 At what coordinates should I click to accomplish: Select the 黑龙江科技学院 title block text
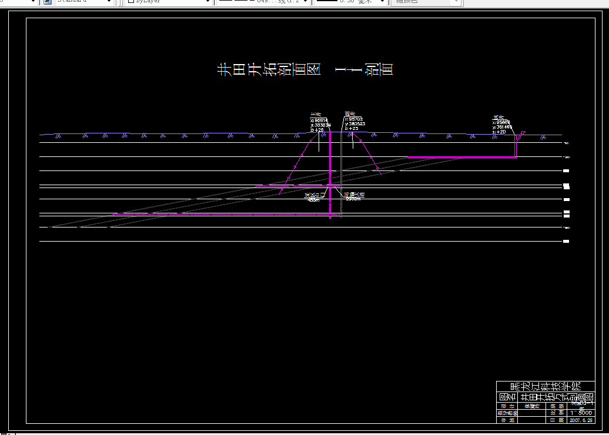[x=546, y=386]
